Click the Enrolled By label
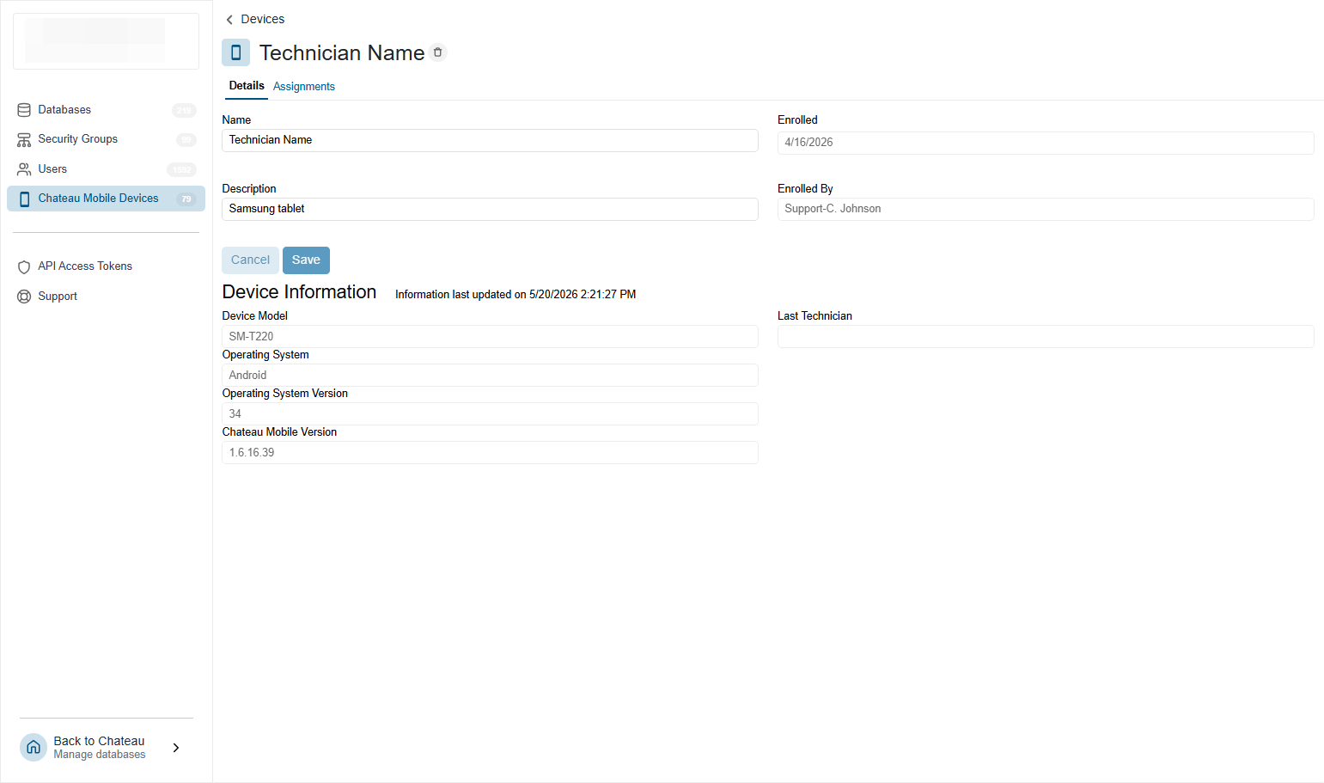Image resolution: width=1324 pixels, height=783 pixels. [805, 189]
